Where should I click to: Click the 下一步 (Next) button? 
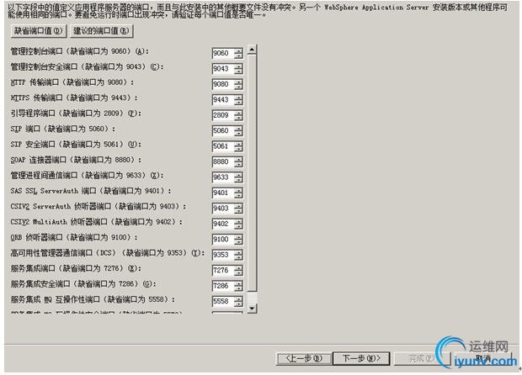(x=361, y=358)
